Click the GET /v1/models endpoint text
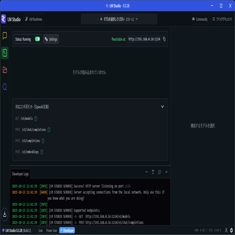 pos(24,119)
